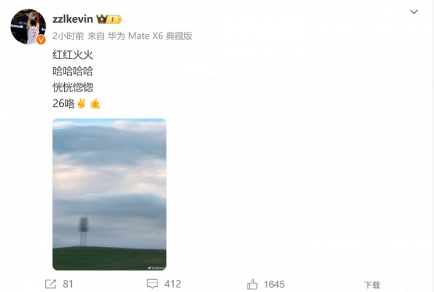
Task: Click the 红红火火 post text line
Action: 73,55
